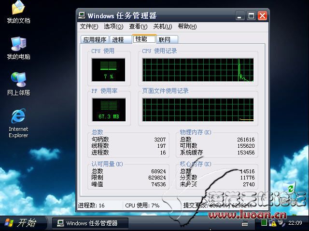Click the 系统缓存 label
The image size is (309, 231).
191,153
